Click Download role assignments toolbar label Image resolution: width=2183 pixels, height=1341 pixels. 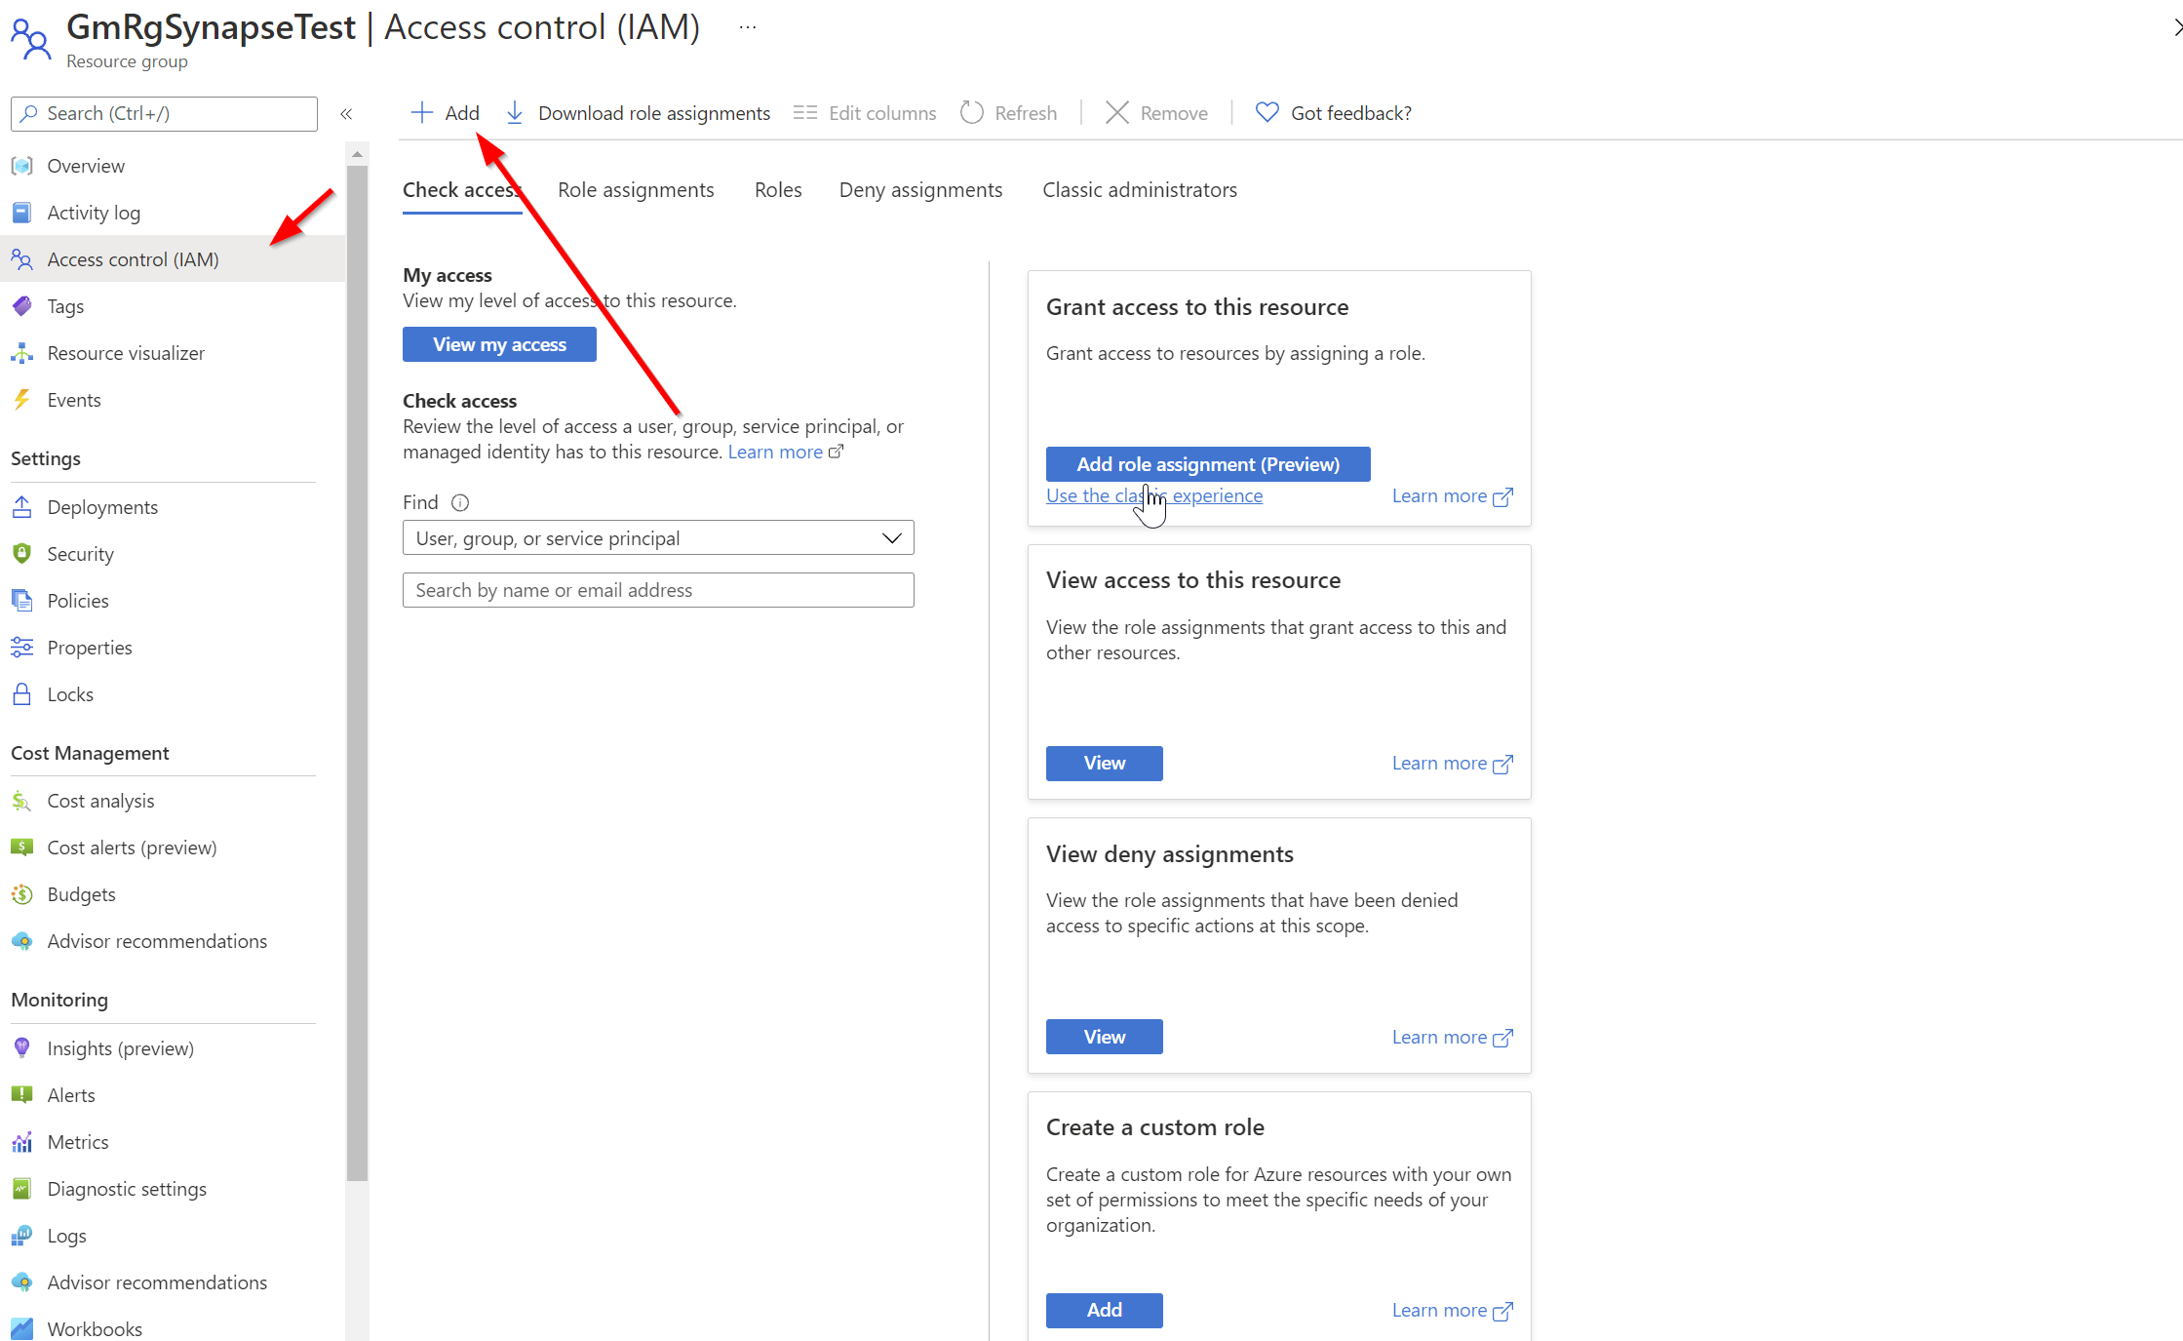coord(654,113)
